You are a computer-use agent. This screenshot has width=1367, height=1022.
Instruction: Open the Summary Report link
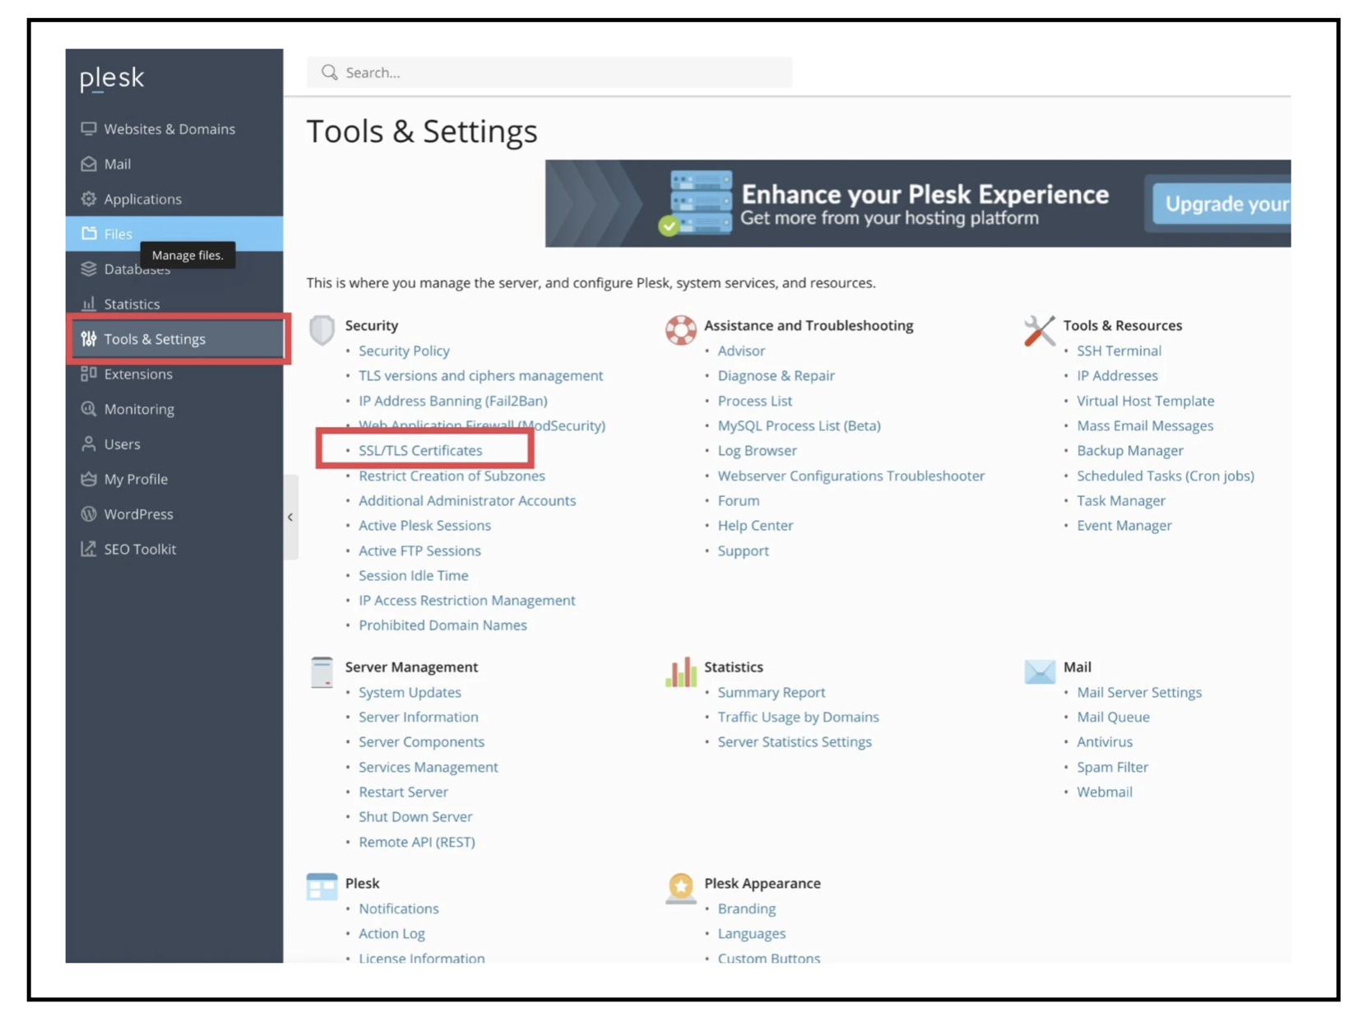click(772, 692)
